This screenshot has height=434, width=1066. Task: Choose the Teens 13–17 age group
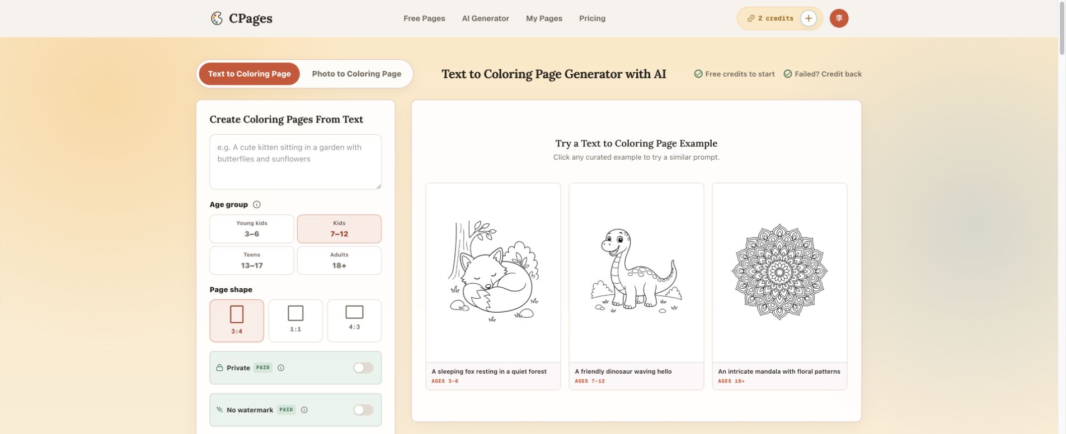tap(252, 260)
